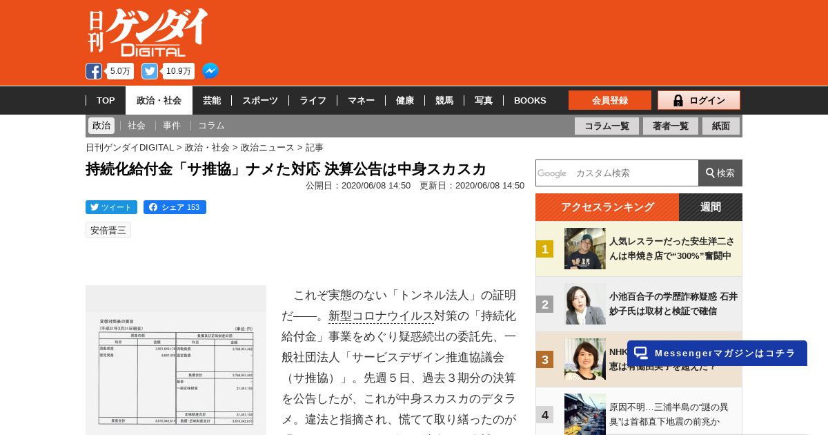
Task: Open headline 小池百合子の学歴詐称疑惑
Action: pos(673,304)
